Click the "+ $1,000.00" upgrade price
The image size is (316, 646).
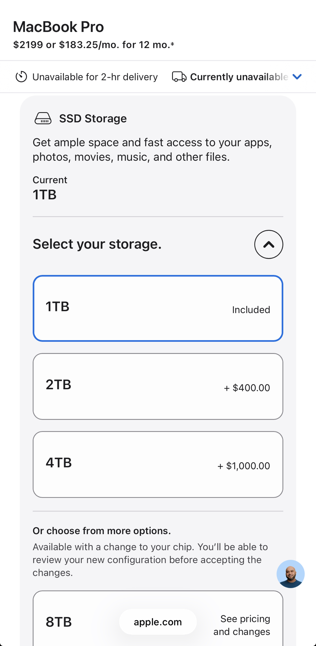244,466
